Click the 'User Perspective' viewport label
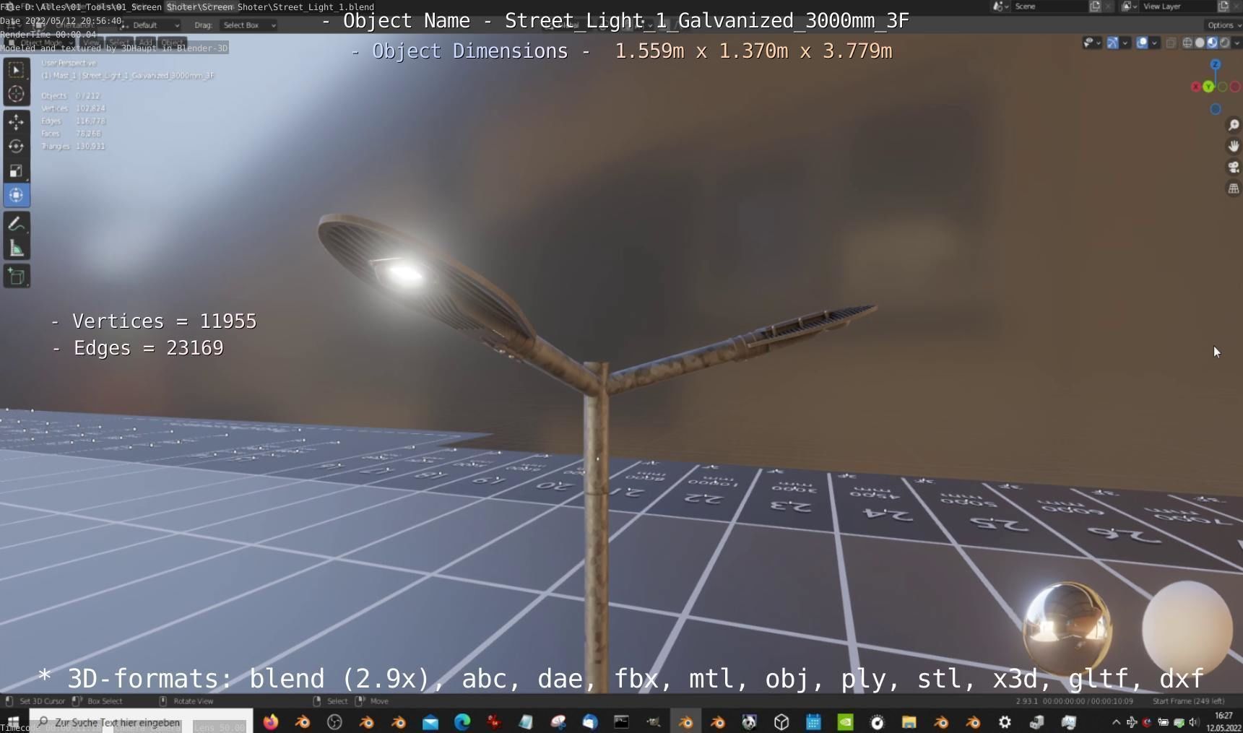Screen dimensions: 1243x733 (x=69, y=63)
